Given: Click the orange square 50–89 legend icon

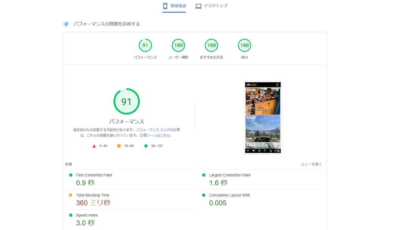Looking at the screenshot, I should click(119, 146).
